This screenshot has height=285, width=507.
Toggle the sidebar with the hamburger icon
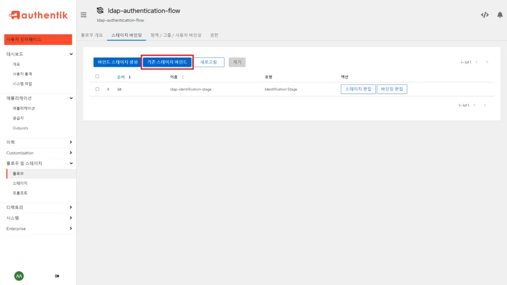click(x=83, y=14)
